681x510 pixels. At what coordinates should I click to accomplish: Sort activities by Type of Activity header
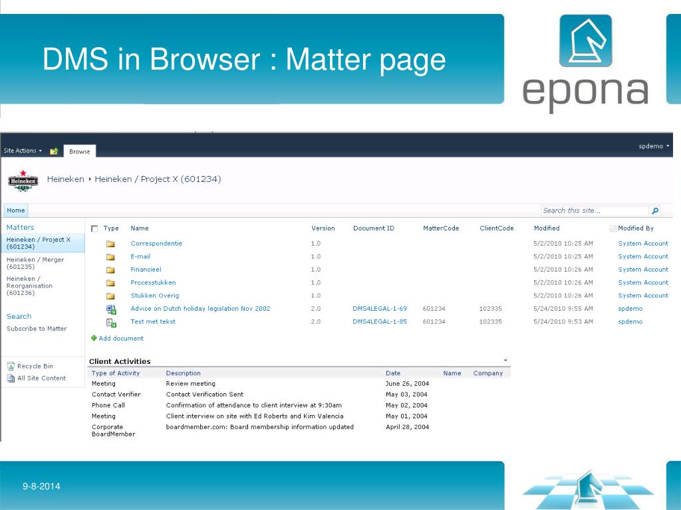(x=116, y=373)
